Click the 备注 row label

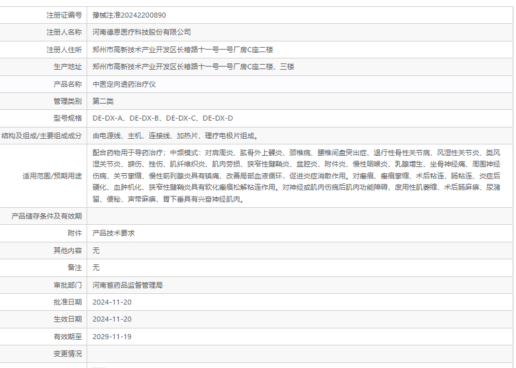tap(75, 268)
